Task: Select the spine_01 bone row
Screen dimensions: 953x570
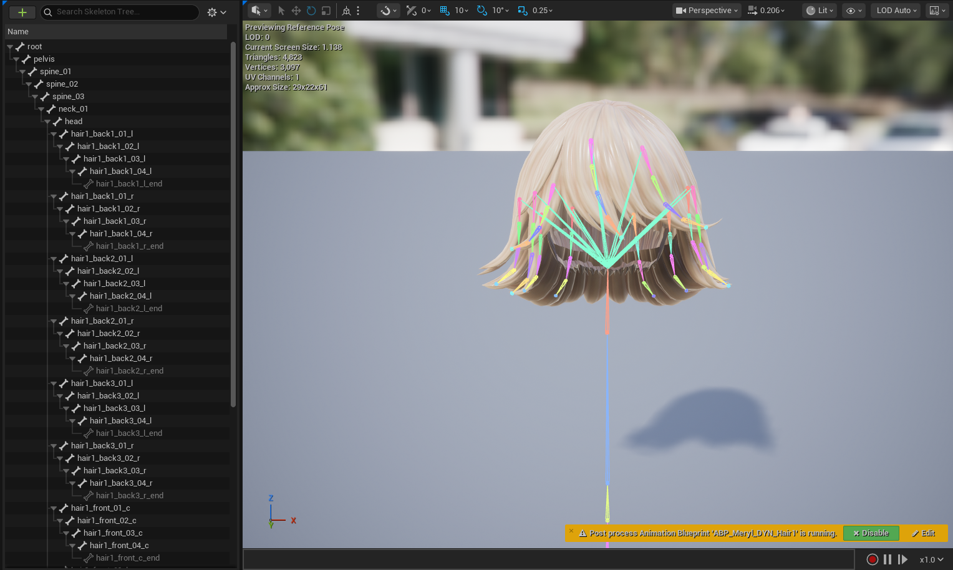Action: click(116, 72)
